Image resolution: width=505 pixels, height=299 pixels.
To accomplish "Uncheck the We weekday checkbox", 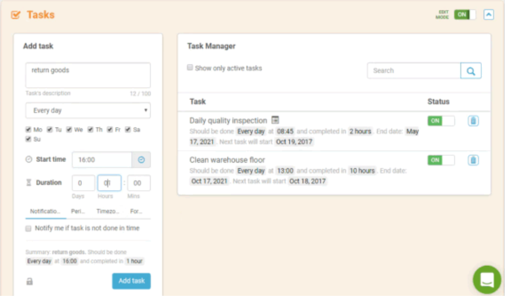I will coord(69,129).
